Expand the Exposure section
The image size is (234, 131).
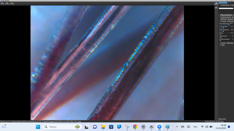click(227, 17)
